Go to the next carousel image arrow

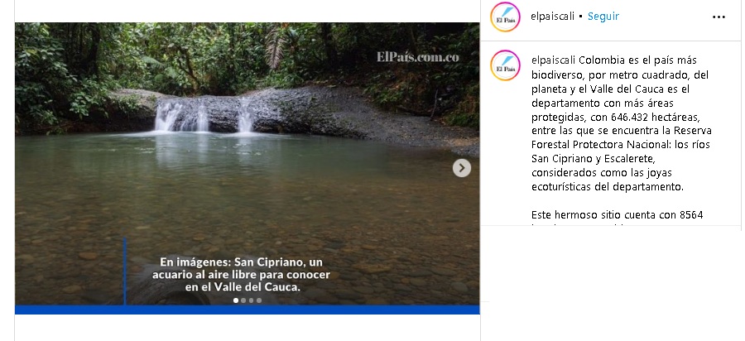coord(461,168)
